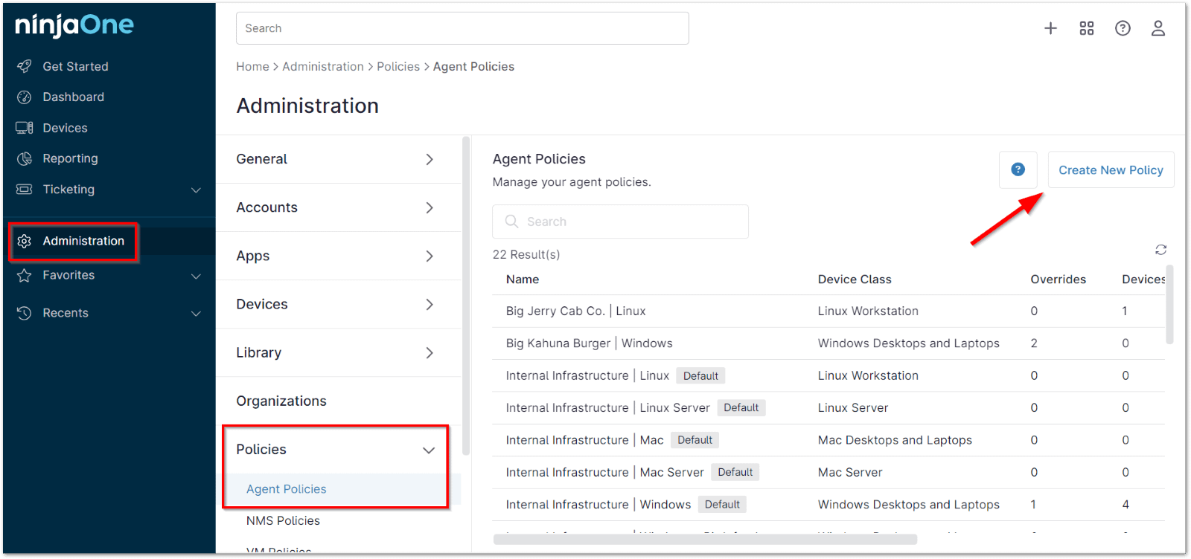Viewport: 1191px width, 559px height.
Task: Click the horizontal scrollbar under the table
Action: (705, 540)
